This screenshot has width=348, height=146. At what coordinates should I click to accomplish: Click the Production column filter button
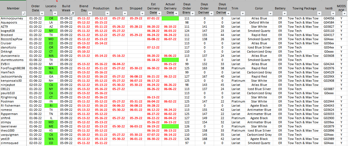(108, 13)
